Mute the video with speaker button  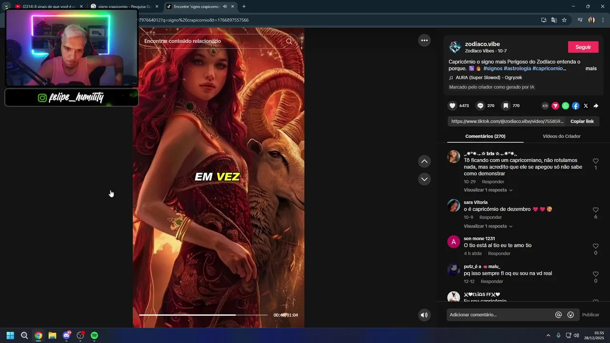coord(424,315)
